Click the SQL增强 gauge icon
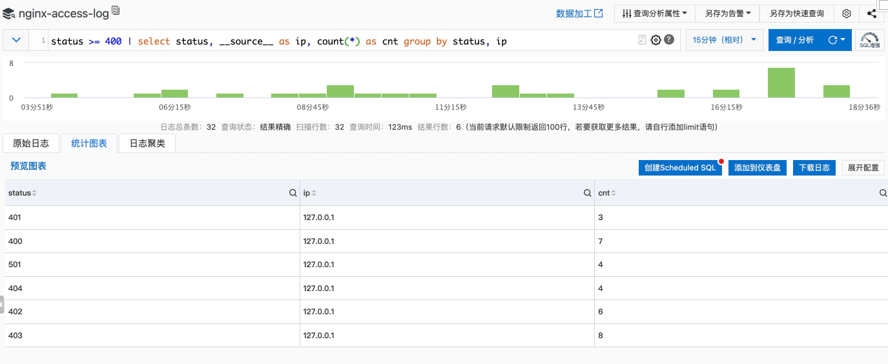888x364 pixels. point(870,40)
